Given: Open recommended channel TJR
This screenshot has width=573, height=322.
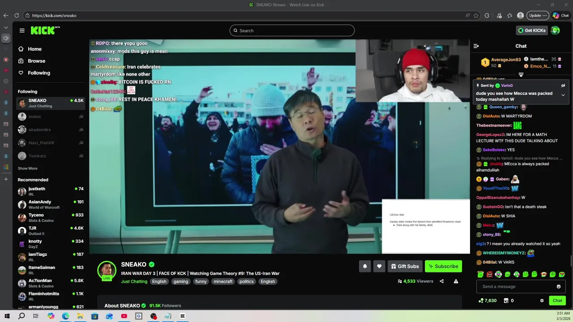Looking at the screenshot, I should point(51,231).
